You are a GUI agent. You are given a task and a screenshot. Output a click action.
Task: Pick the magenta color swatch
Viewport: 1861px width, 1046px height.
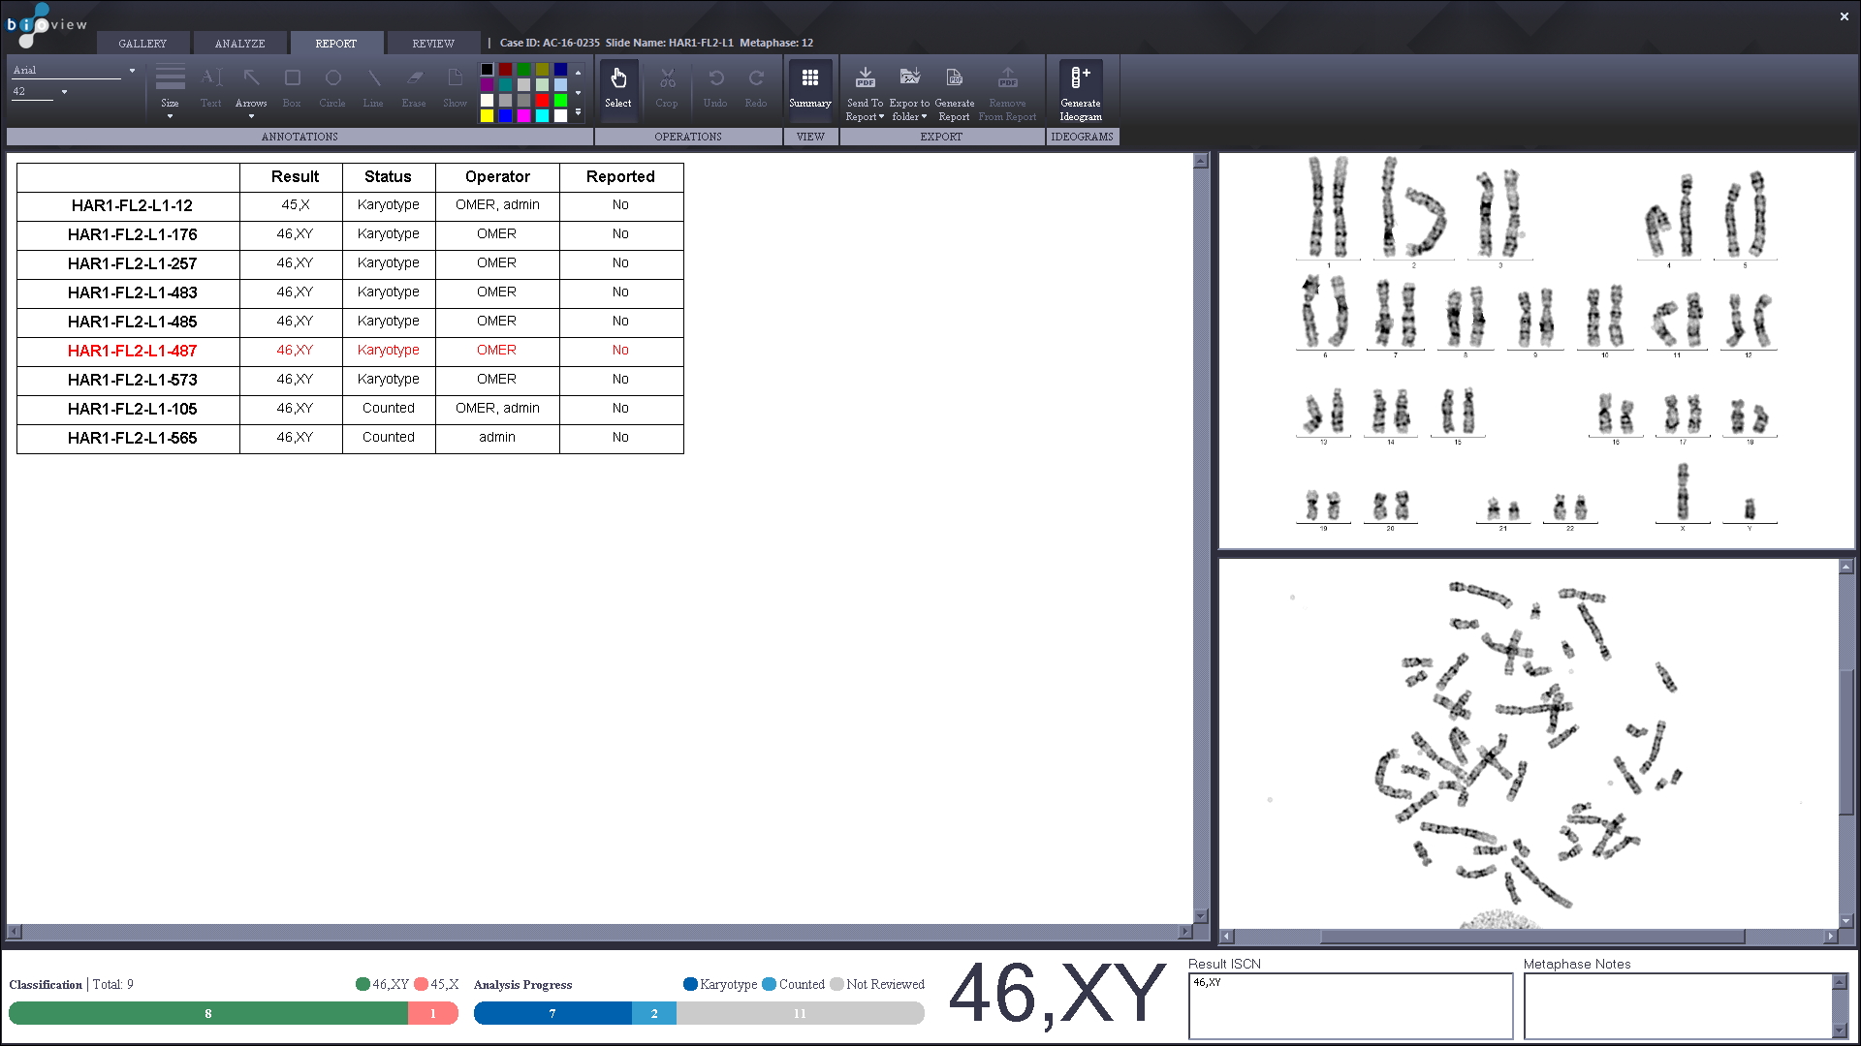524,116
